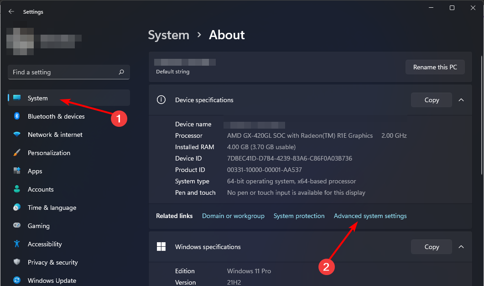Click the Device ID value text
Screen dimensions: 484x286
click(x=290, y=158)
